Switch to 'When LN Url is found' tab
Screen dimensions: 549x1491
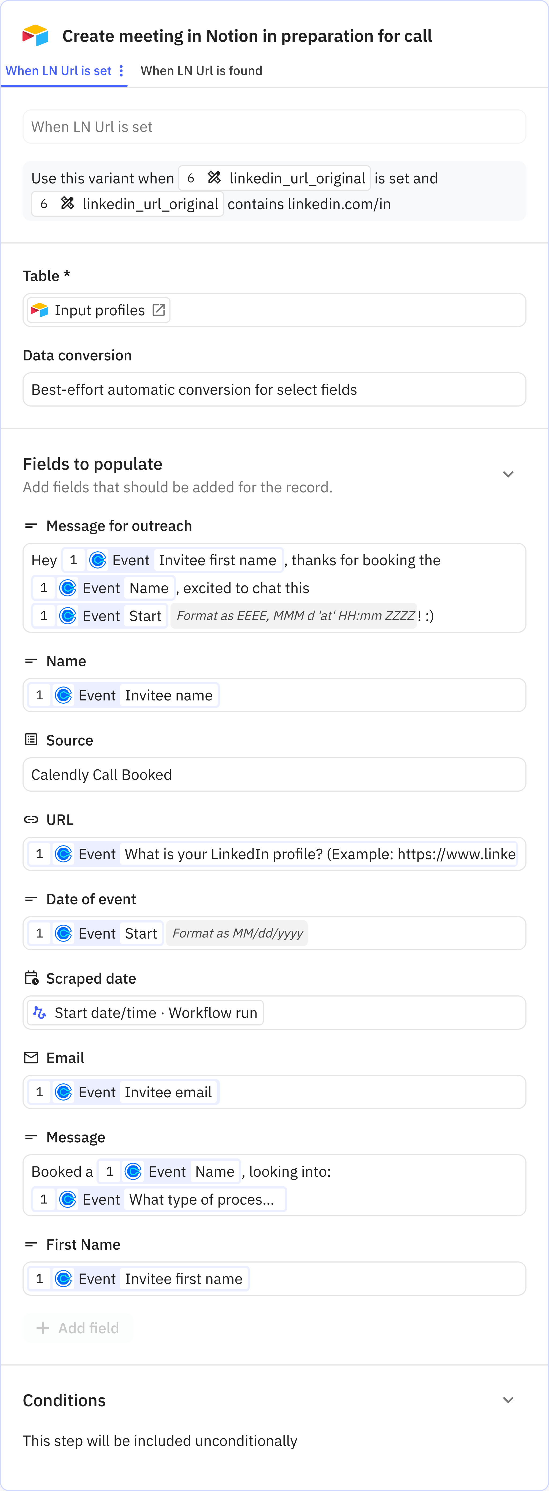[201, 71]
